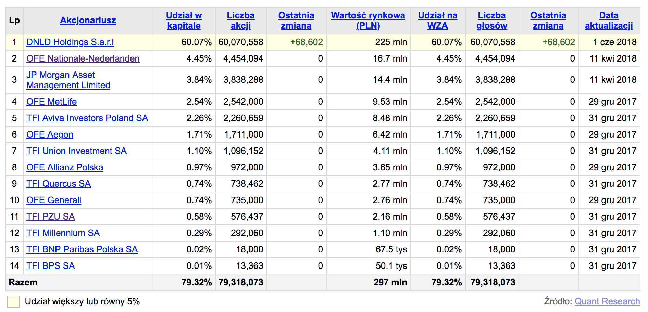Image resolution: width=648 pixels, height=312 pixels.
Task: Select the 6.42 mln value cell
Action: click(x=369, y=134)
